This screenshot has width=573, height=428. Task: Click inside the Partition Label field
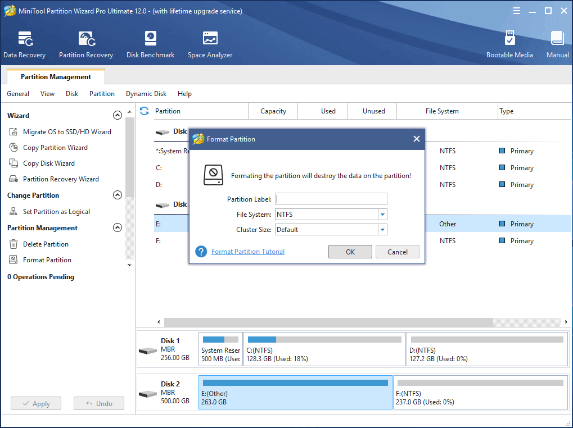click(331, 199)
